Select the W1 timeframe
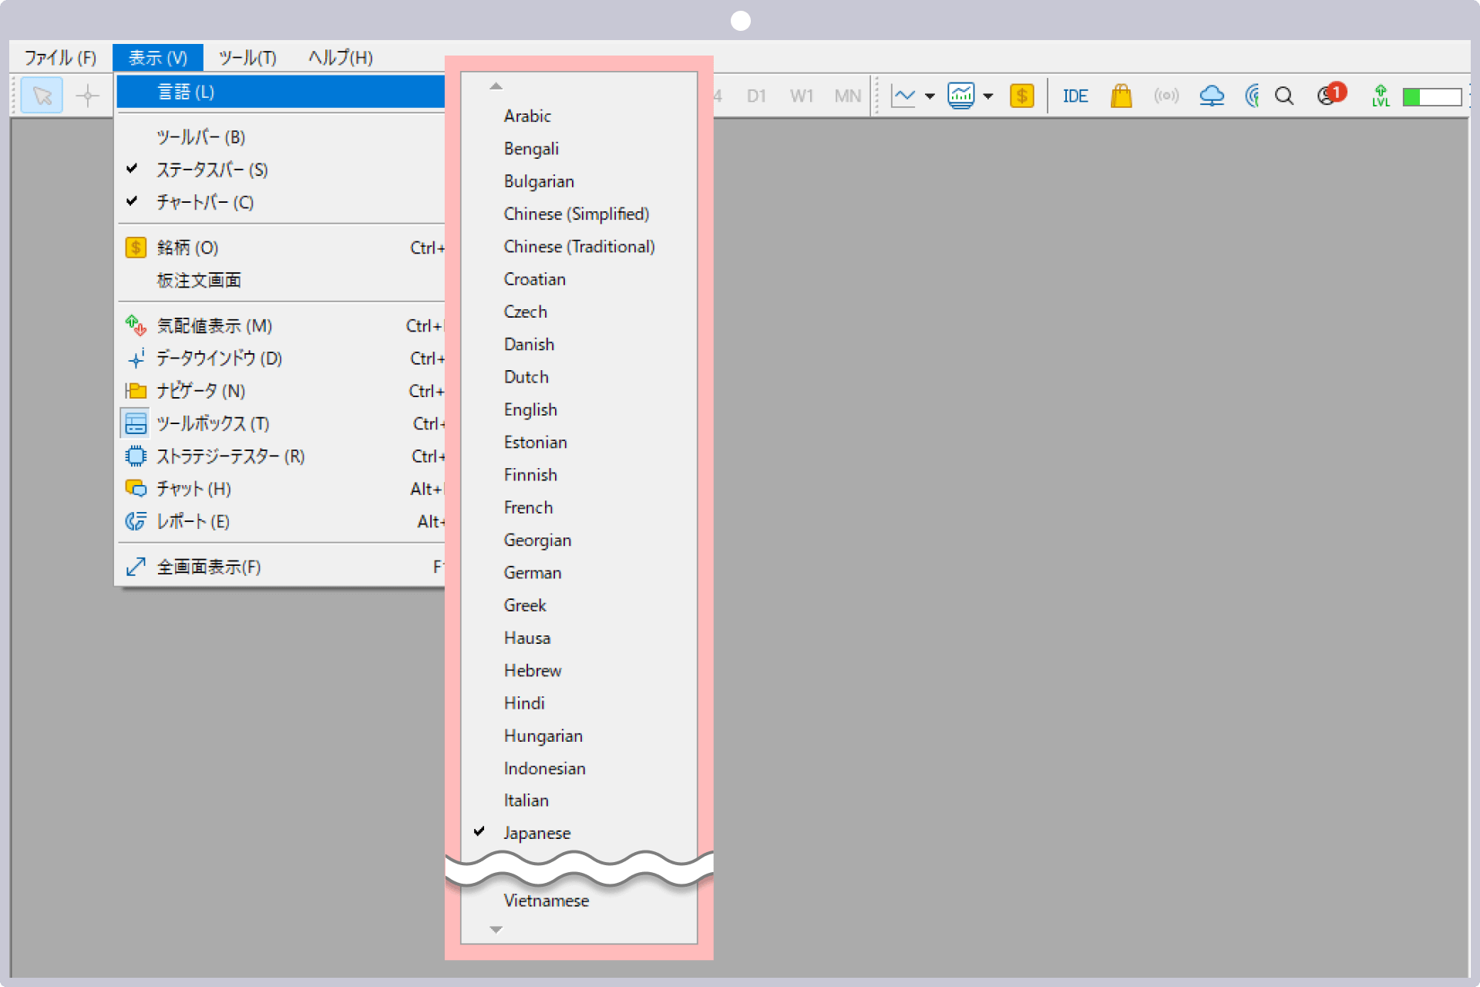This screenshot has width=1480, height=987. pos(802,96)
